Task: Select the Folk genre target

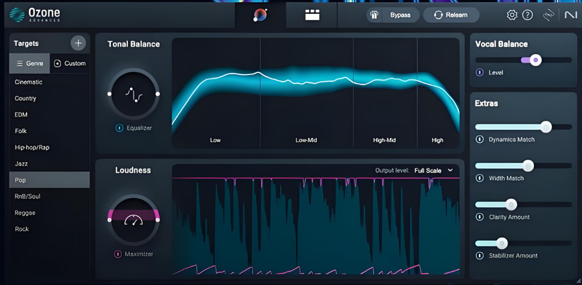Action: click(49, 131)
